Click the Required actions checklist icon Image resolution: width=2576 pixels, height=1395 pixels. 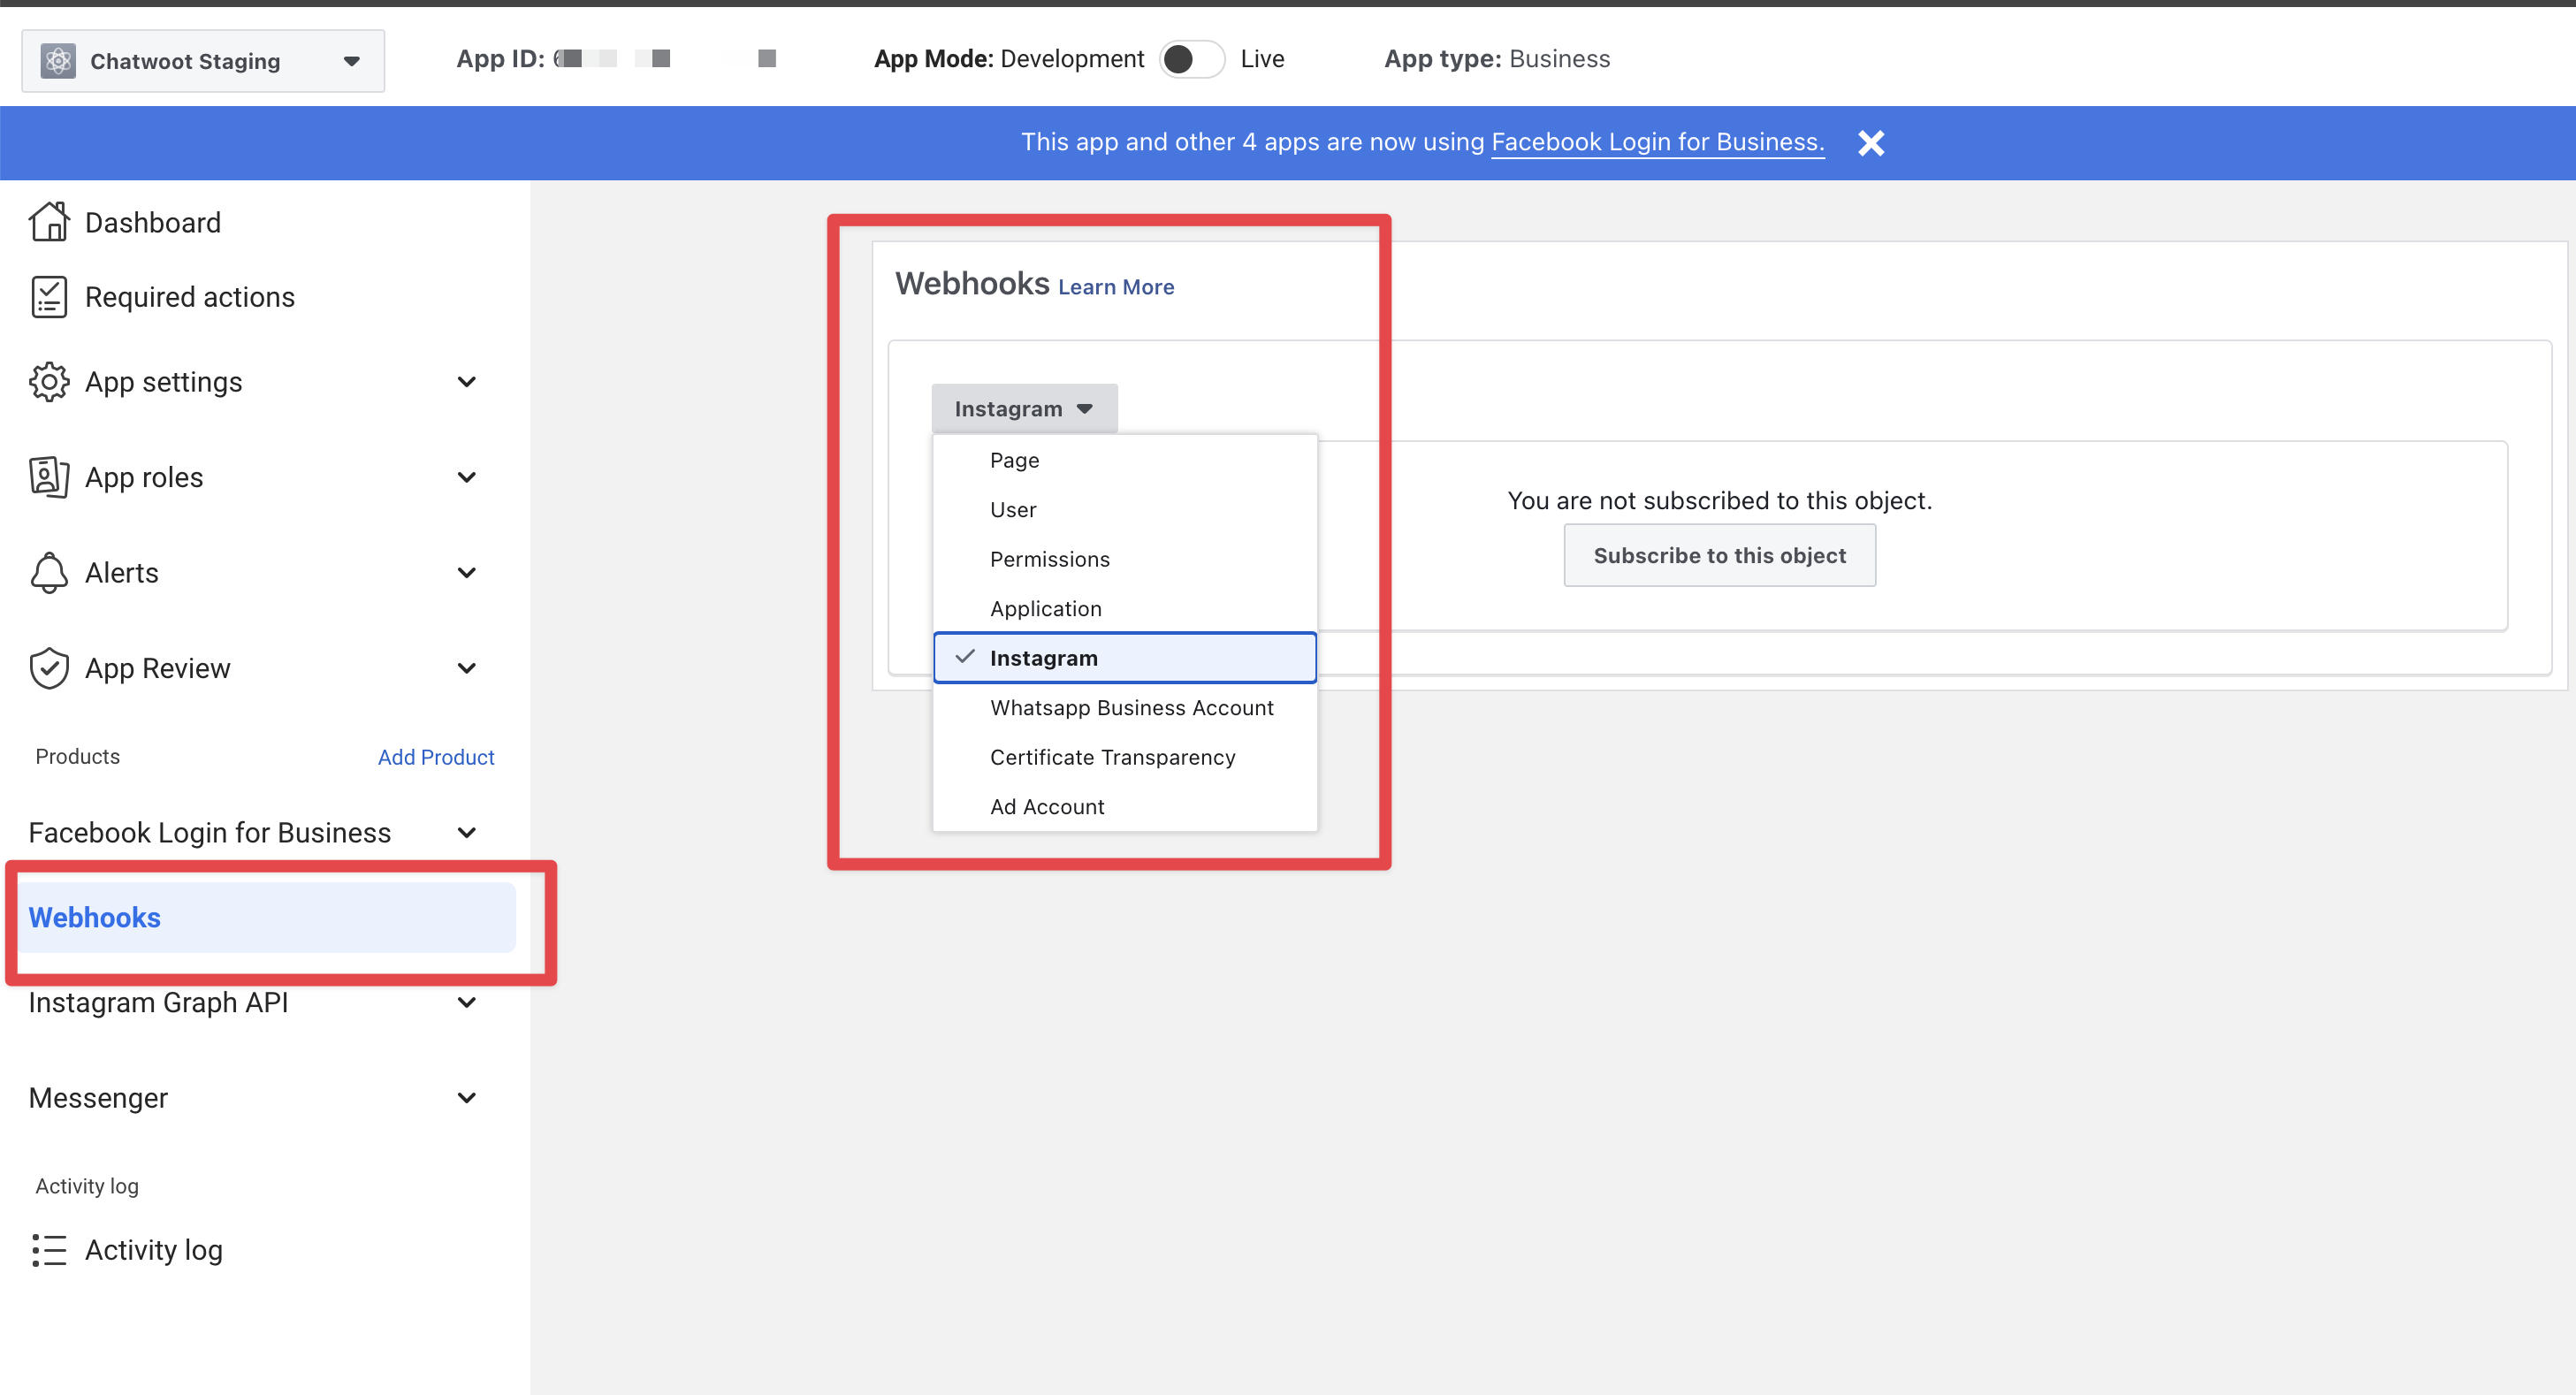pyautogui.click(x=48, y=297)
